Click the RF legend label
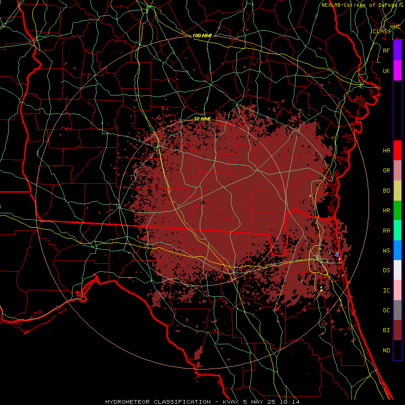405x405 pixels. click(x=387, y=50)
